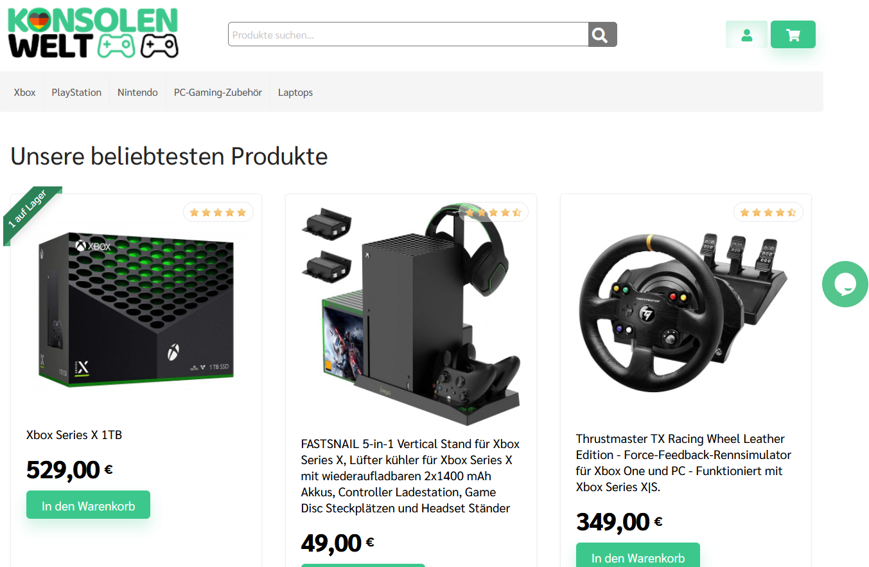Open the Xbox menu category
Viewport: 869px width, 567px height.
point(25,93)
